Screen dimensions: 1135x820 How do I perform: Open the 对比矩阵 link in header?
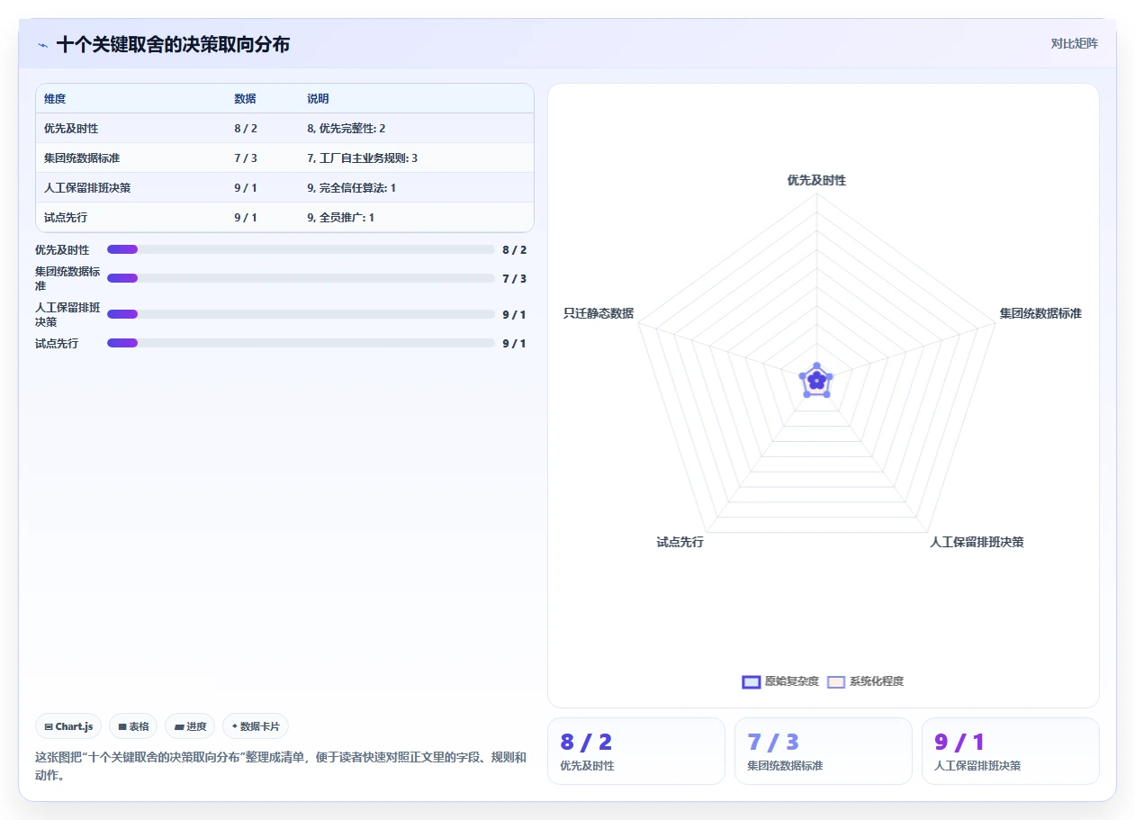pos(1074,43)
